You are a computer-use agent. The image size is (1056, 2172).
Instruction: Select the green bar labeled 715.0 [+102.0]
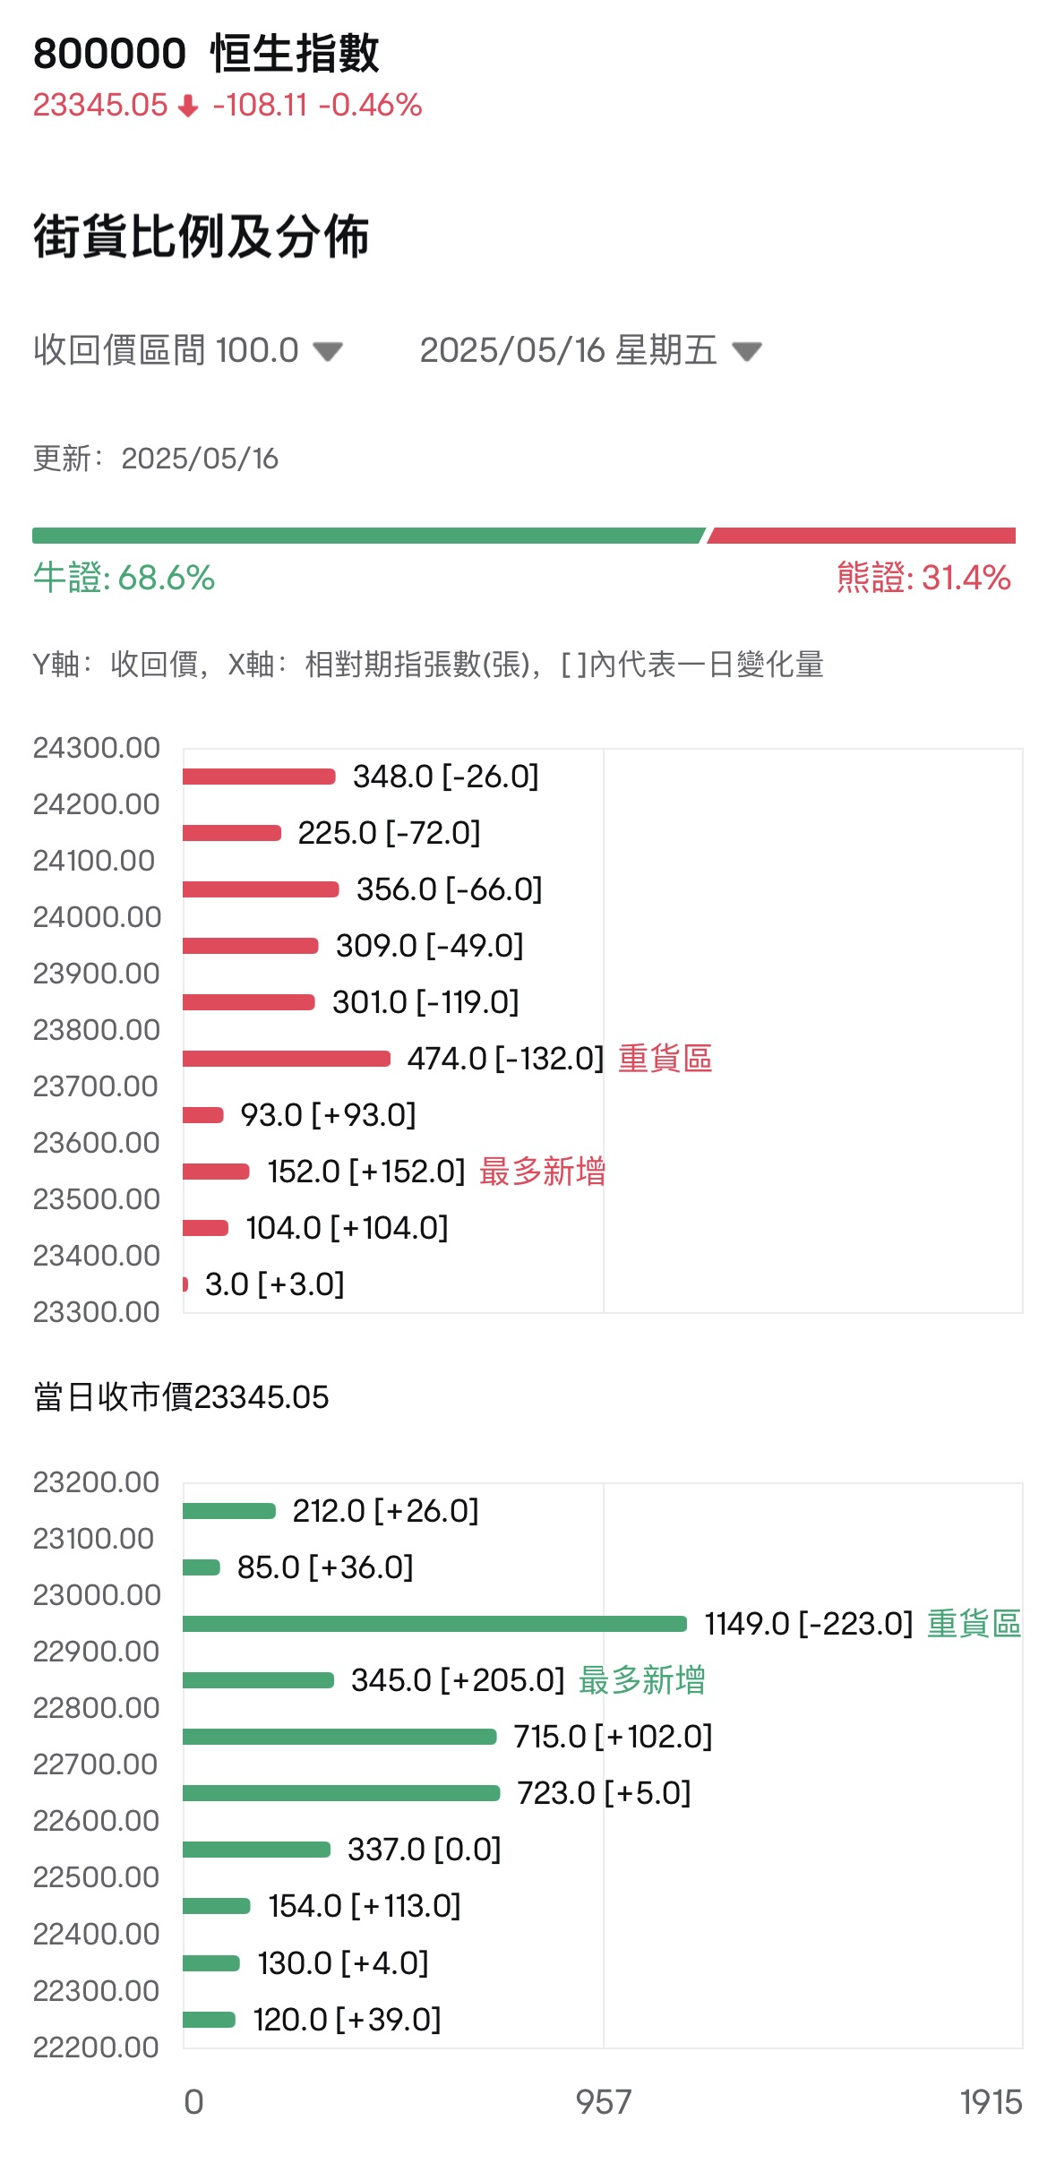(339, 1737)
